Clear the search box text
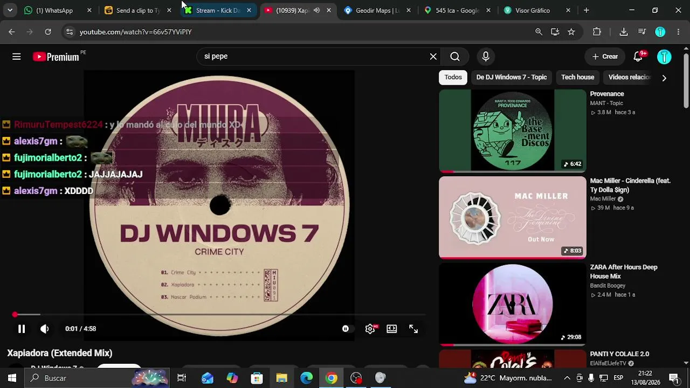 click(x=433, y=56)
